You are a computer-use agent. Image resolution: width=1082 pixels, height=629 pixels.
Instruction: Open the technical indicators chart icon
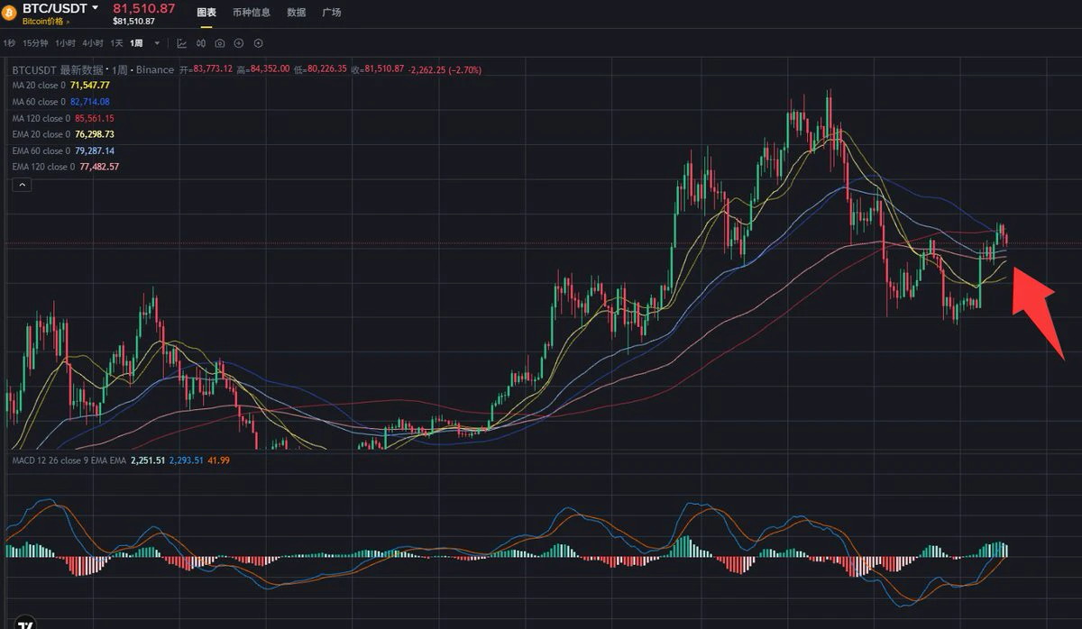pyautogui.click(x=181, y=43)
